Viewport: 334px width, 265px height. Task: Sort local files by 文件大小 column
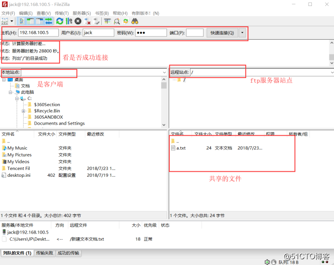point(46,134)
